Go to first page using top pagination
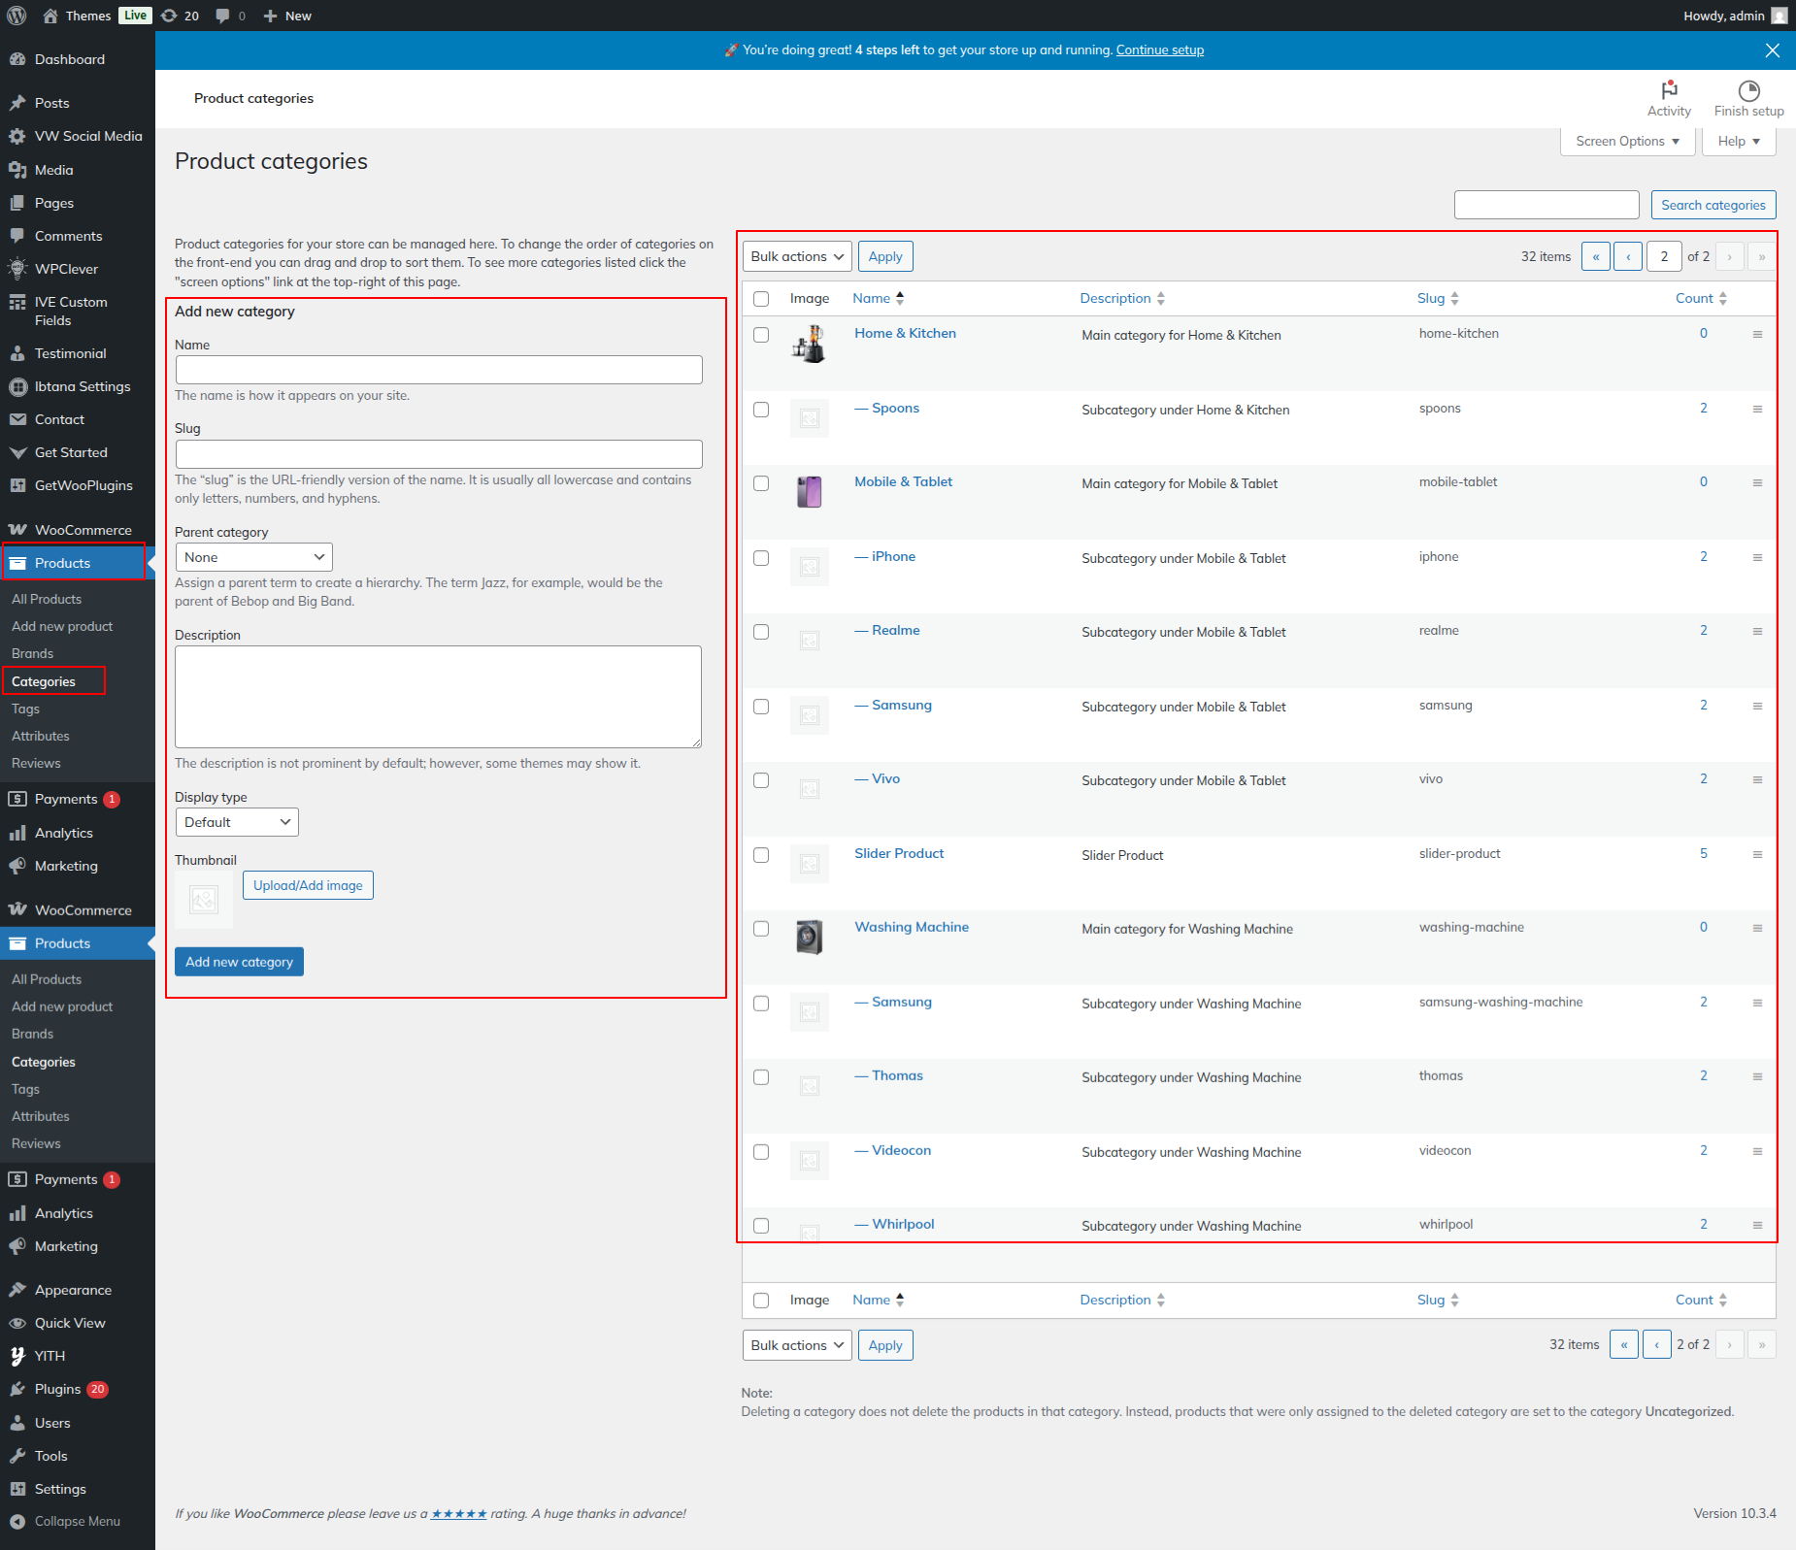The image size is (1796, 1550). coord(1595,256)
